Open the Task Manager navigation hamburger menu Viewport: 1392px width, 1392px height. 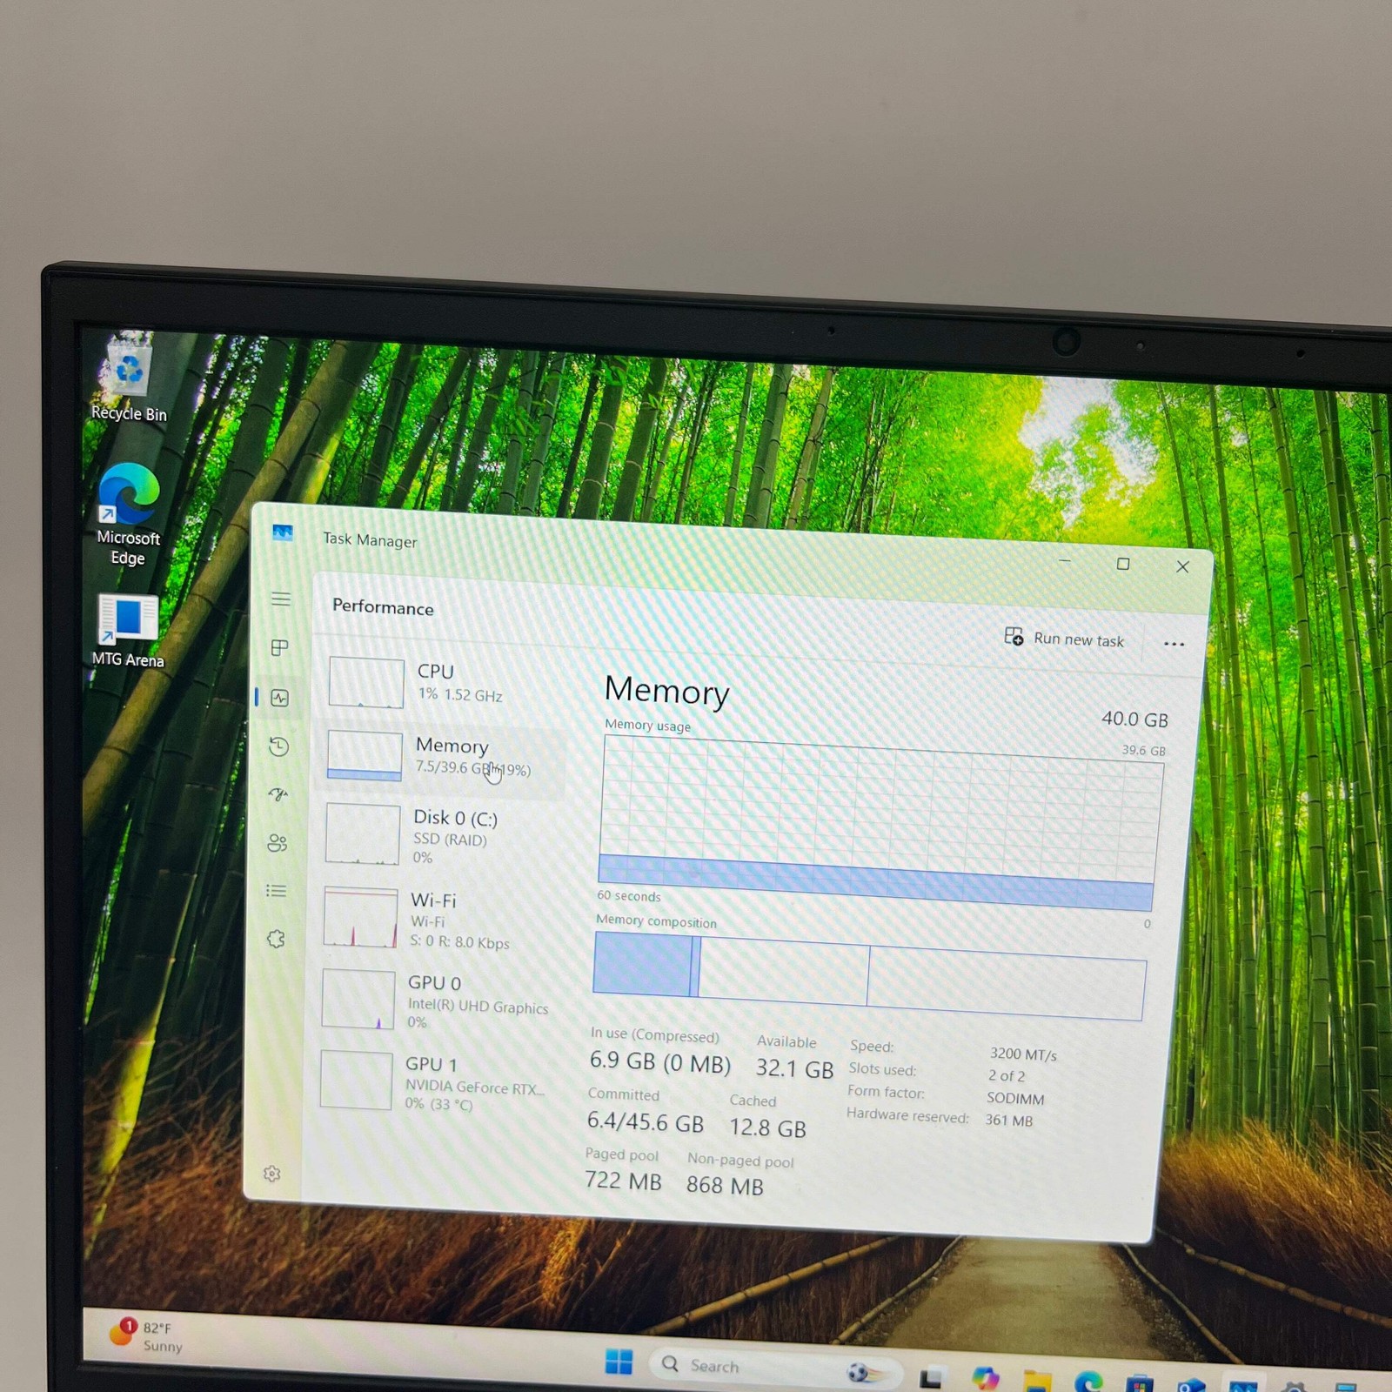[x=281, y=599]
